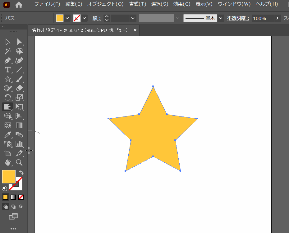Select the Perspective Grid tool
The width and height of the screenshot is (289, 233).
click(x=19, y=116)
